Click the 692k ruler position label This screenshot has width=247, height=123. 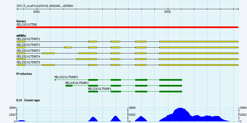pyautogui.click(x=37, y=12)
